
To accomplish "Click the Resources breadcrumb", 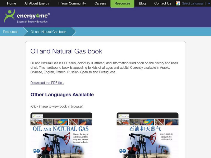I will point(11,32).
